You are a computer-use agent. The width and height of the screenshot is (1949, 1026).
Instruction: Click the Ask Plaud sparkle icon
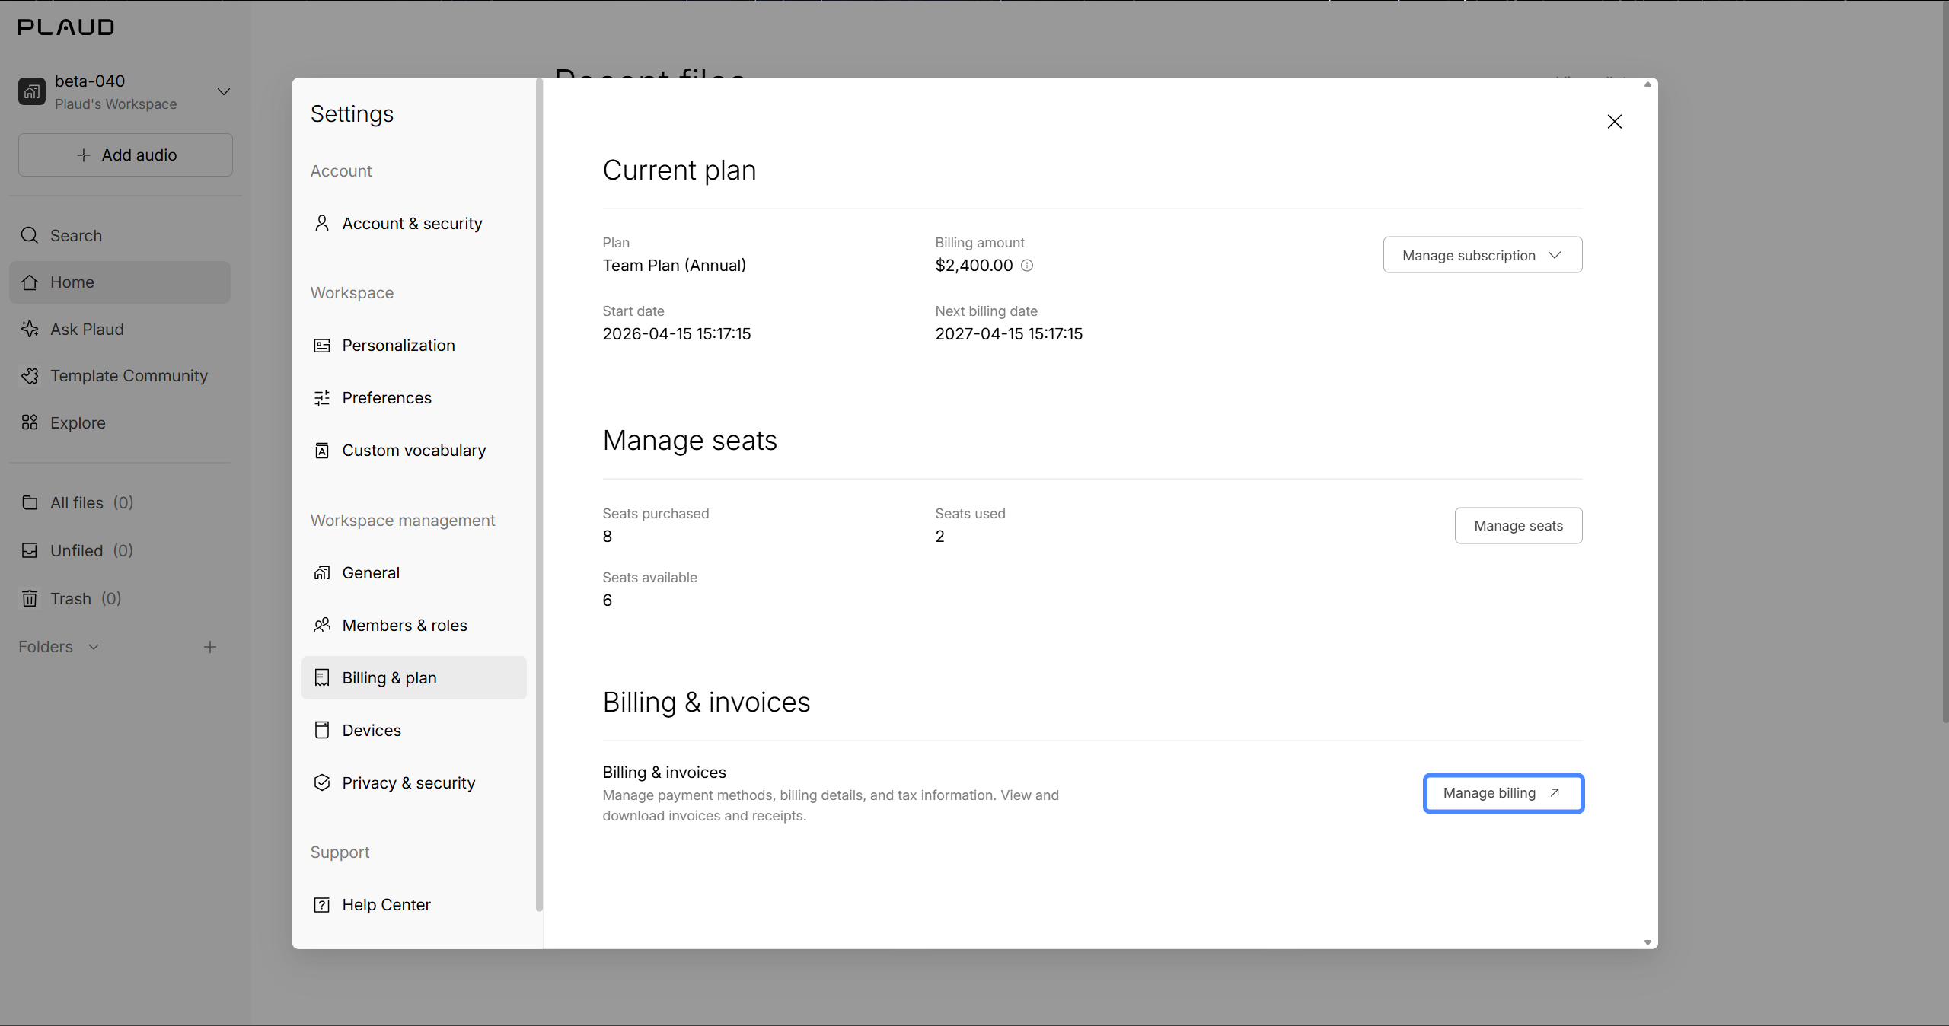tap(30, 329)
